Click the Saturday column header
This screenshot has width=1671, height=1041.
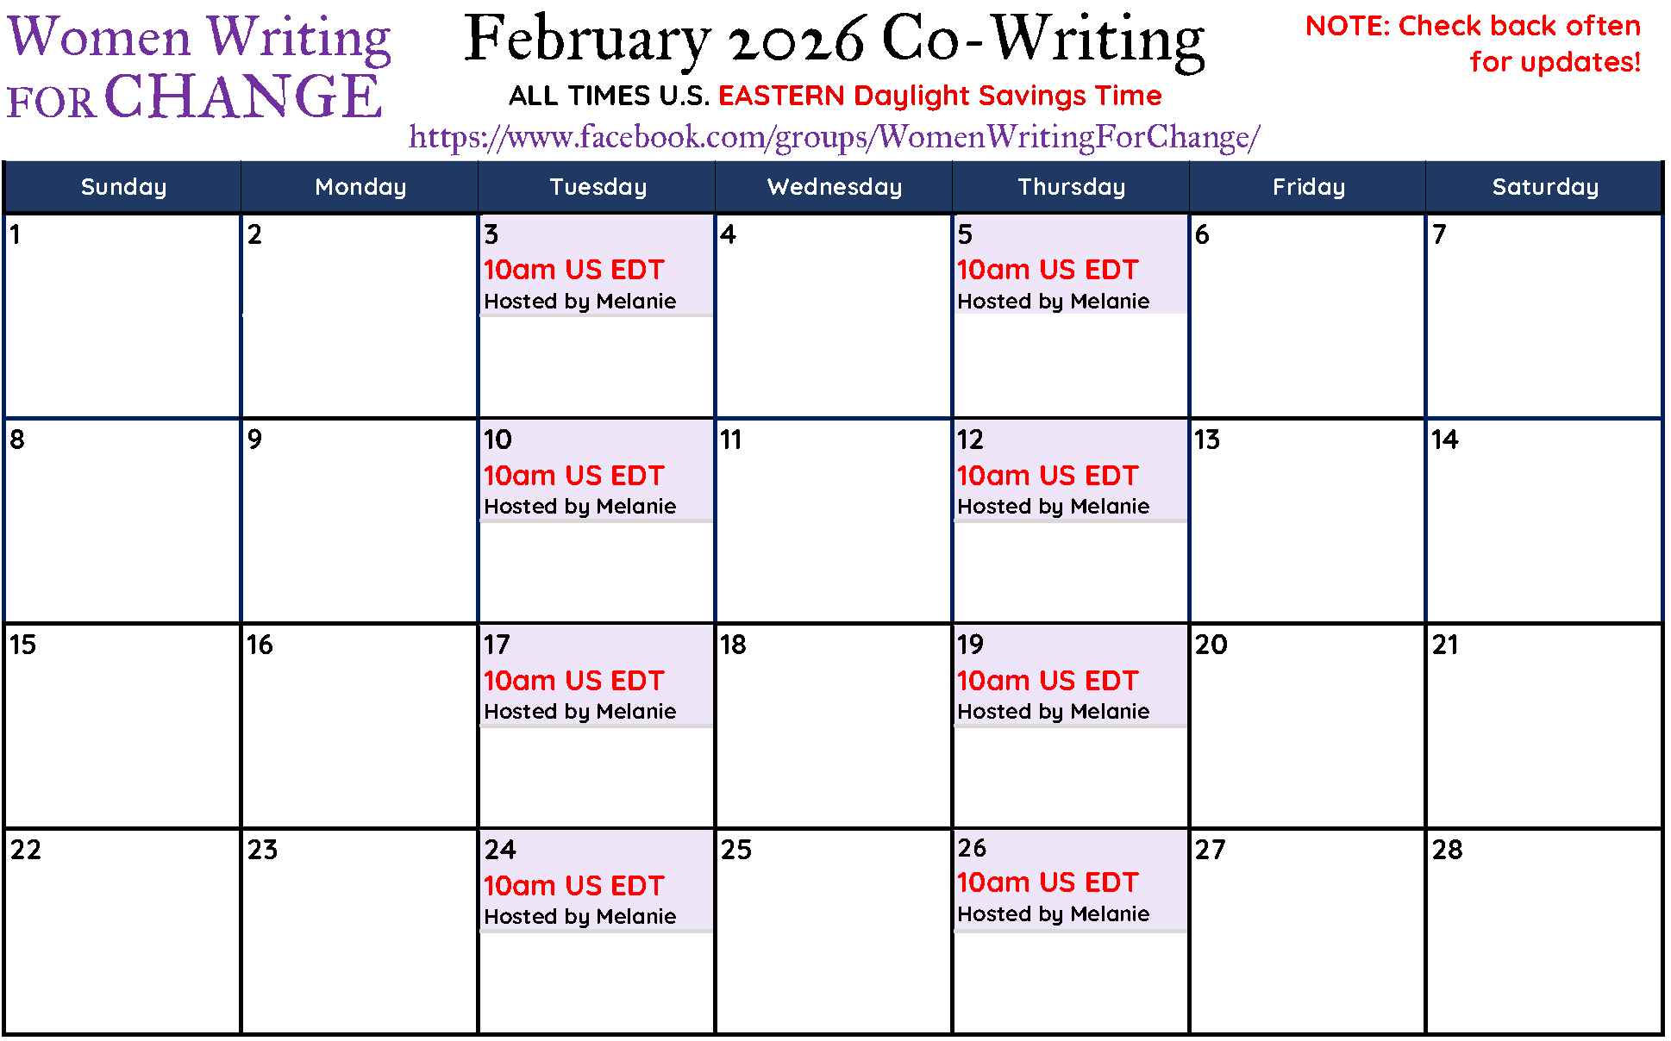click(1544, 187)
